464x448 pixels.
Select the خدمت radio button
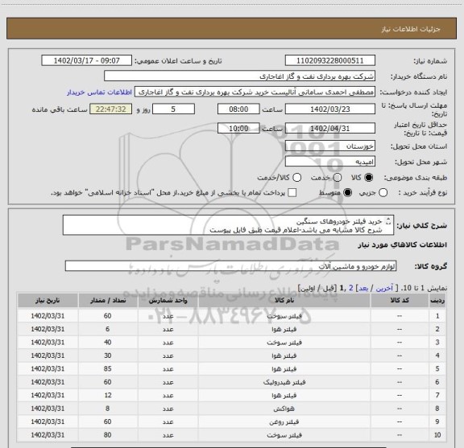pyautogui.click(x=338, y=178)
